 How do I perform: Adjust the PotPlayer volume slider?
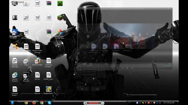pyautogui.click(x=167, y=66)
